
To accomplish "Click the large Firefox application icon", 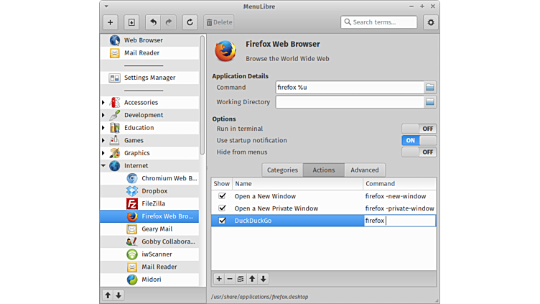I will click(x=225, y=50).
